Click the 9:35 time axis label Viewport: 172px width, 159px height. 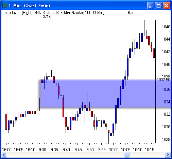54,150
